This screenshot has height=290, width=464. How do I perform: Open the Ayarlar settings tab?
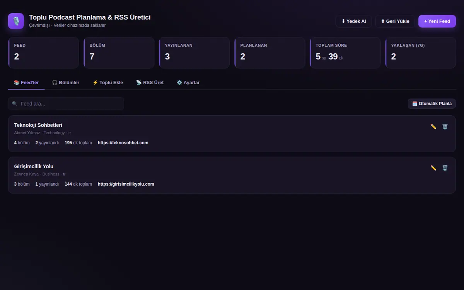coord(188,83)
